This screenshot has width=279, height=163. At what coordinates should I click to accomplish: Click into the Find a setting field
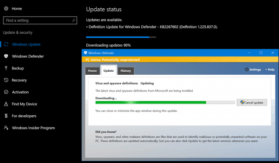click(40, 20)
